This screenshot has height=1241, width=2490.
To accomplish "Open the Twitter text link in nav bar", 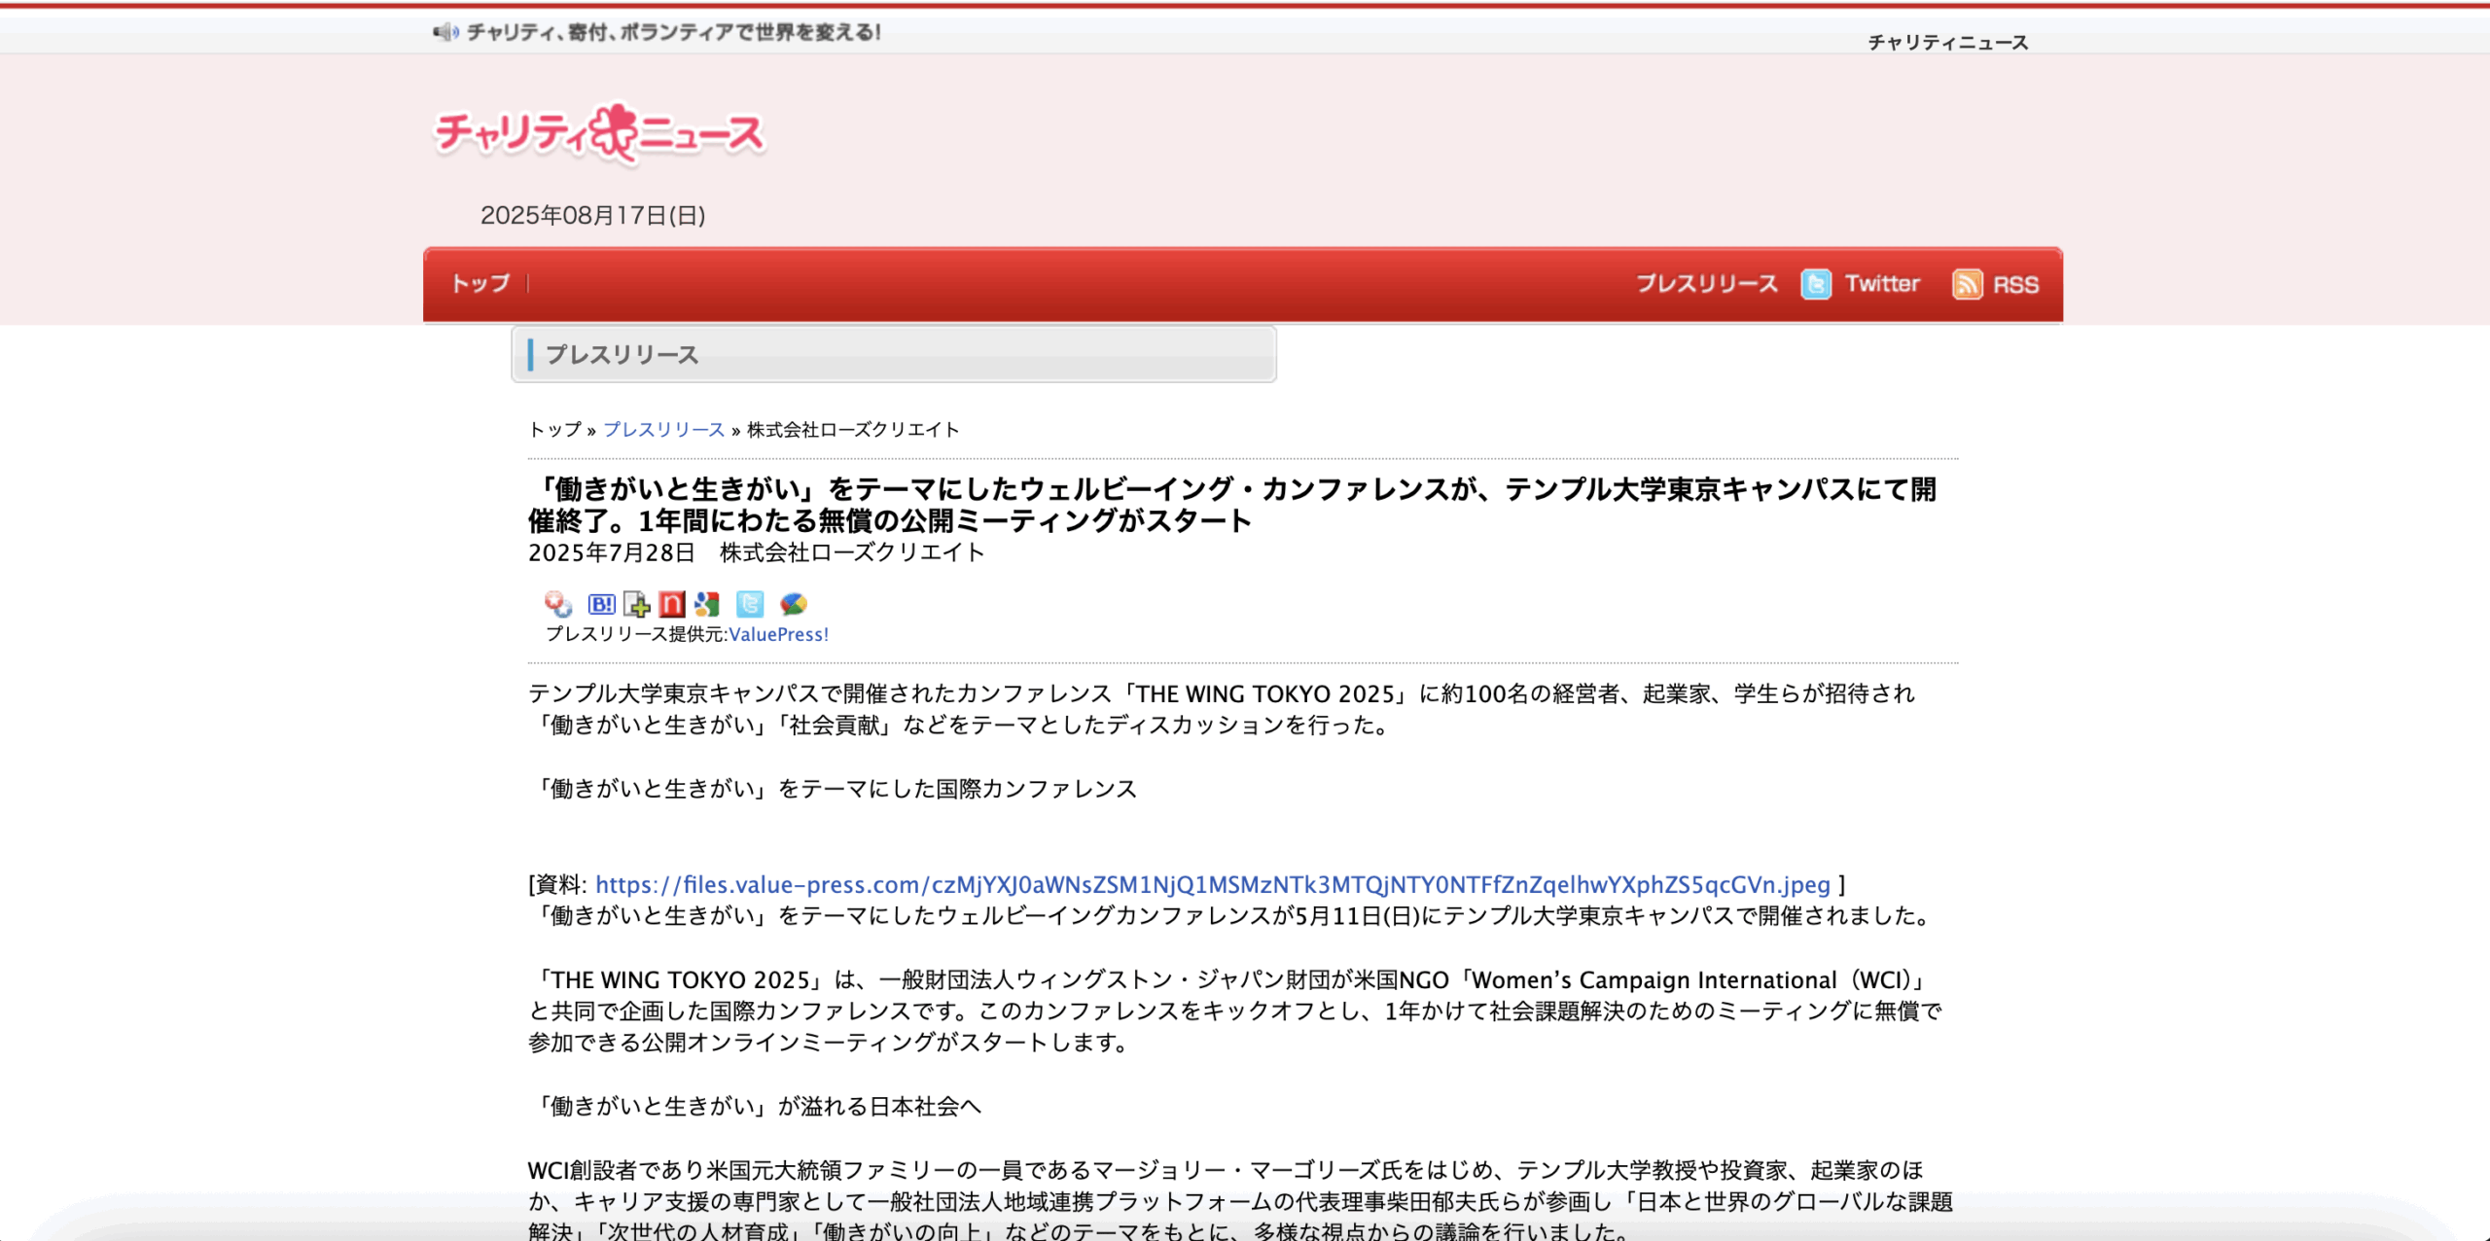I will [x=1882, y=283].
